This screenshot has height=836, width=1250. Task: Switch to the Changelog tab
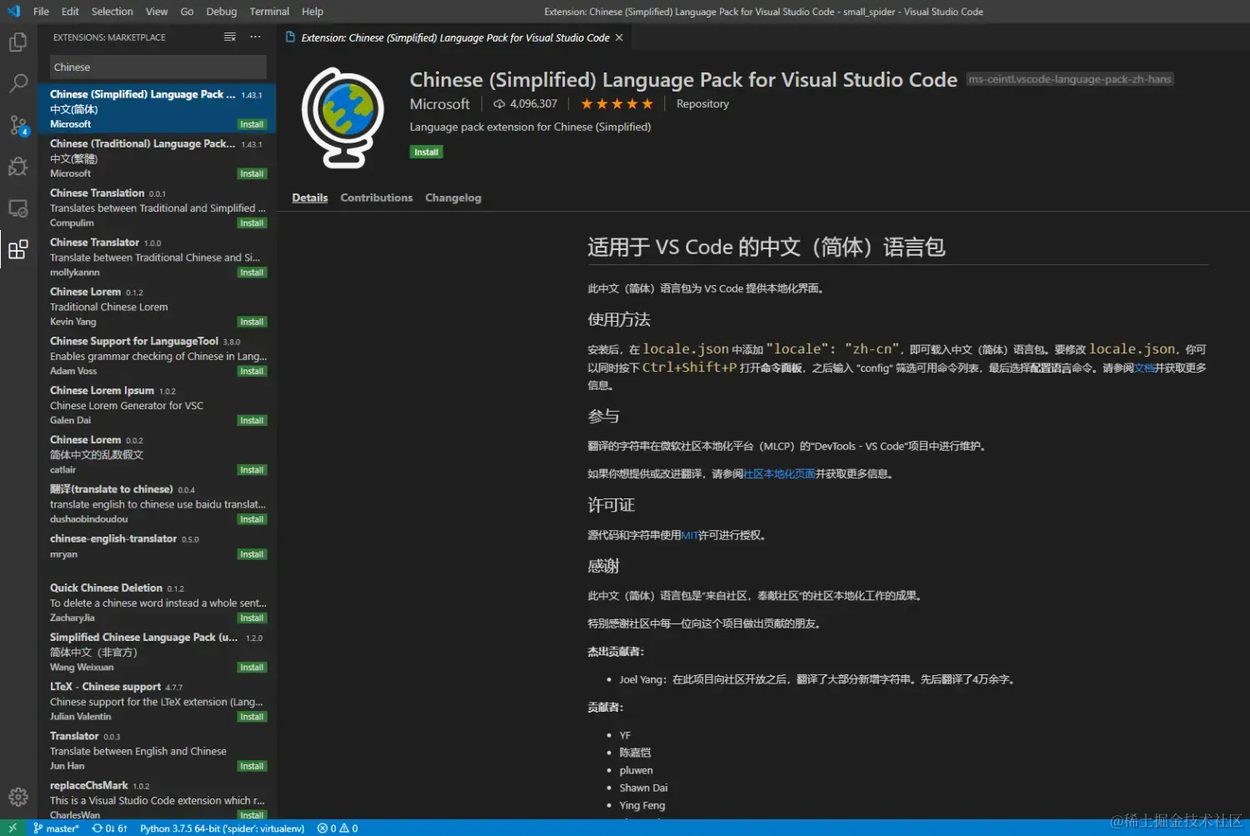tap(453, 198)
